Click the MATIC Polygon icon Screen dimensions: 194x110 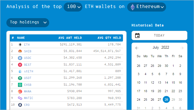coord(20,98)
